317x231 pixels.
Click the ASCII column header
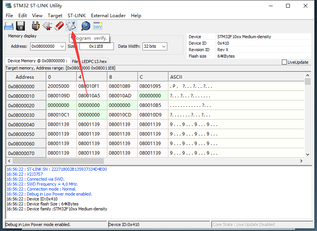coord(236,77)
